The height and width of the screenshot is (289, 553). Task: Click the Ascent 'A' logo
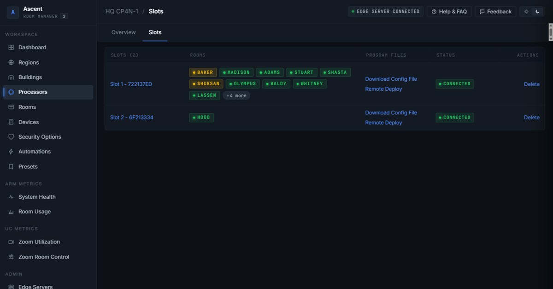[12, 12]
